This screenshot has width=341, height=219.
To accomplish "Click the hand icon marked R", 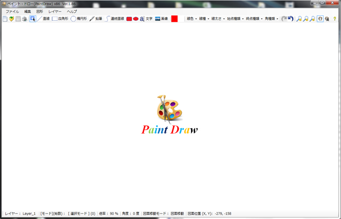I will pos(327,19).
